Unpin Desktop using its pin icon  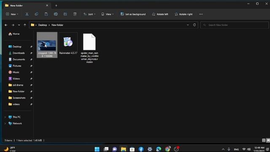point(31,47)
